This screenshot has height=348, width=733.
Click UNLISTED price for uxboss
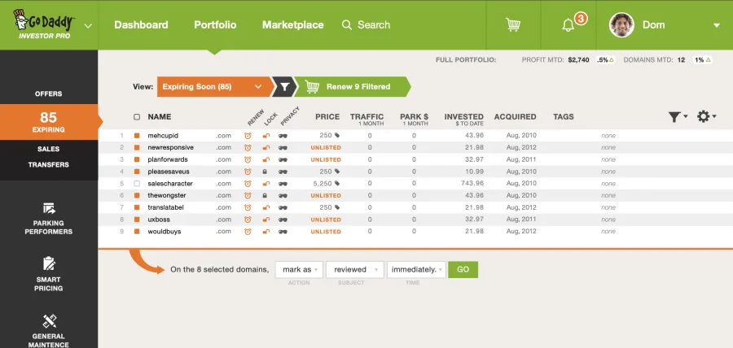tap(326, 220)
